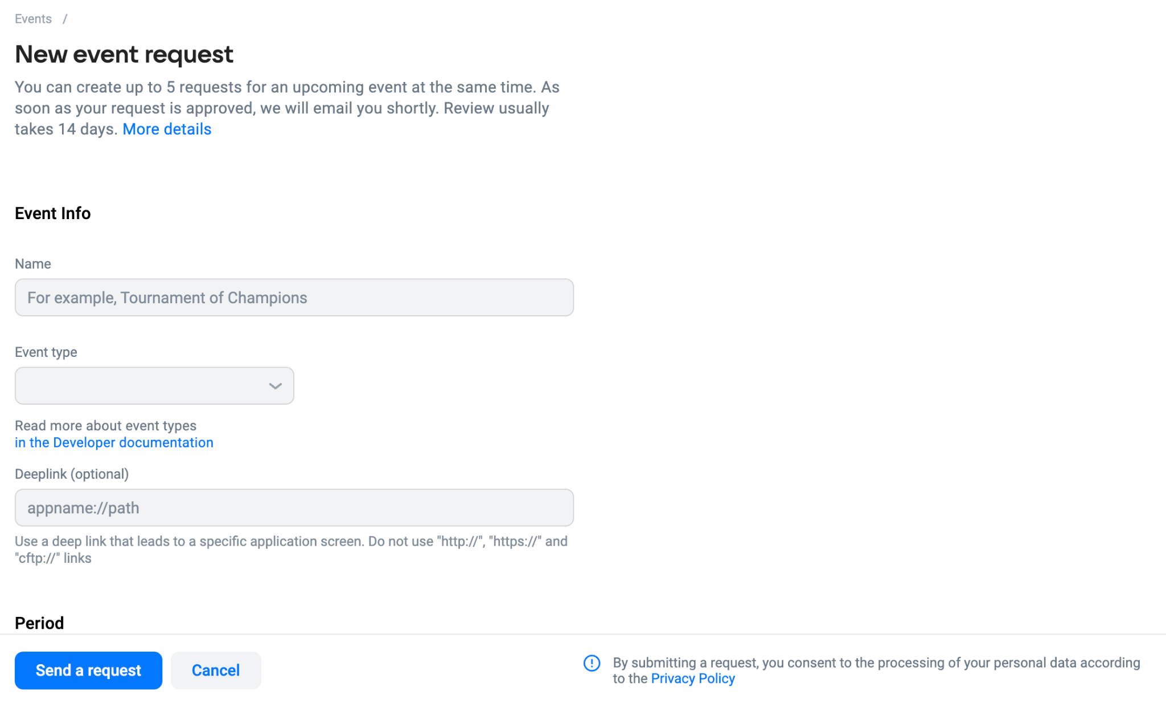Click the breadcrumb slash separator
The width and height of the screenshot is (1166, 704).
tap(65, 19)
